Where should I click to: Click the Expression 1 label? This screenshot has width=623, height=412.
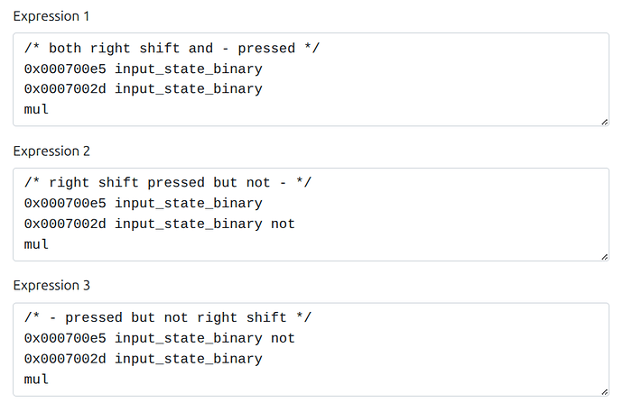pyautogui.click(x=51, y=16)
